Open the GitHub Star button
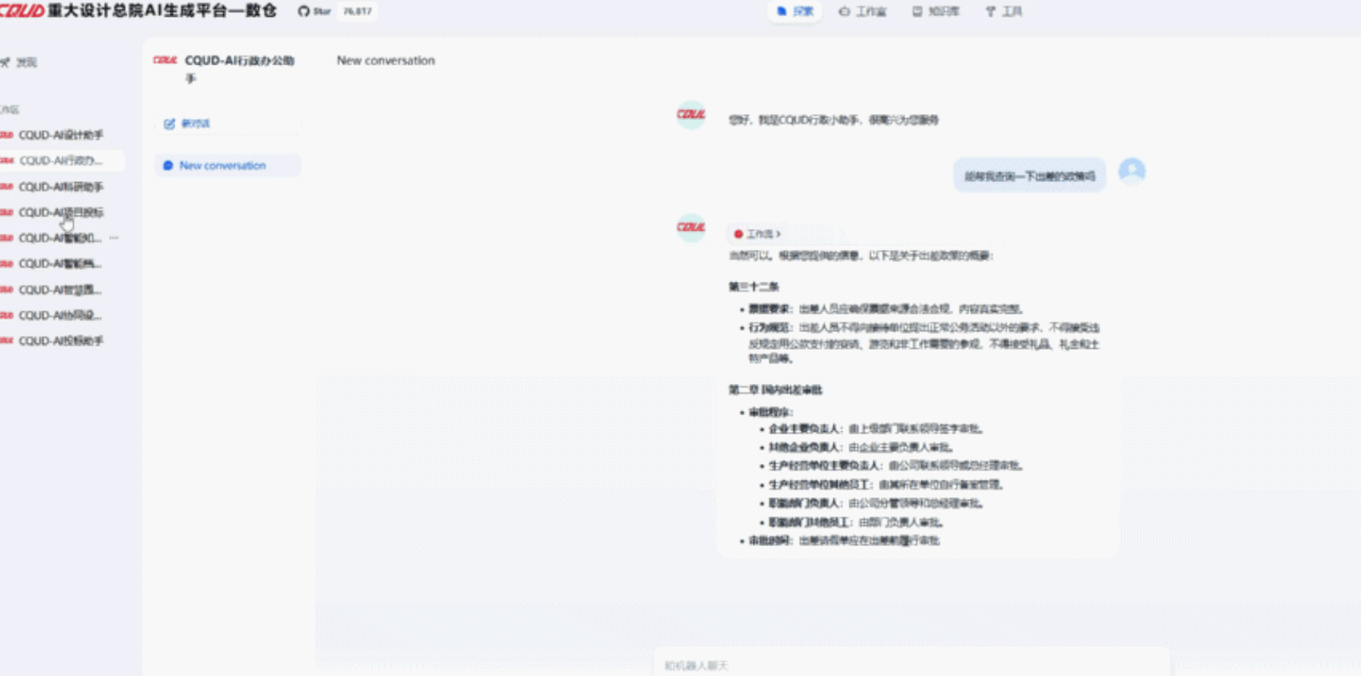 [x=315, y=12]
